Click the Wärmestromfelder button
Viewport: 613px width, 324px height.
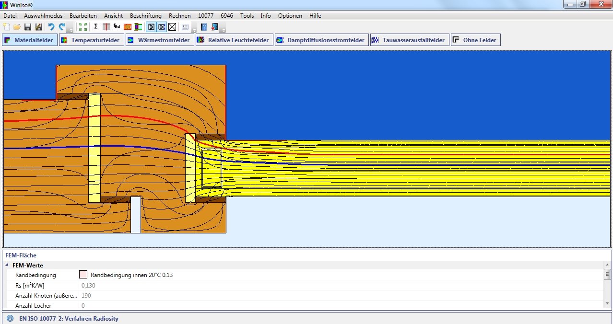coord(160,40)
